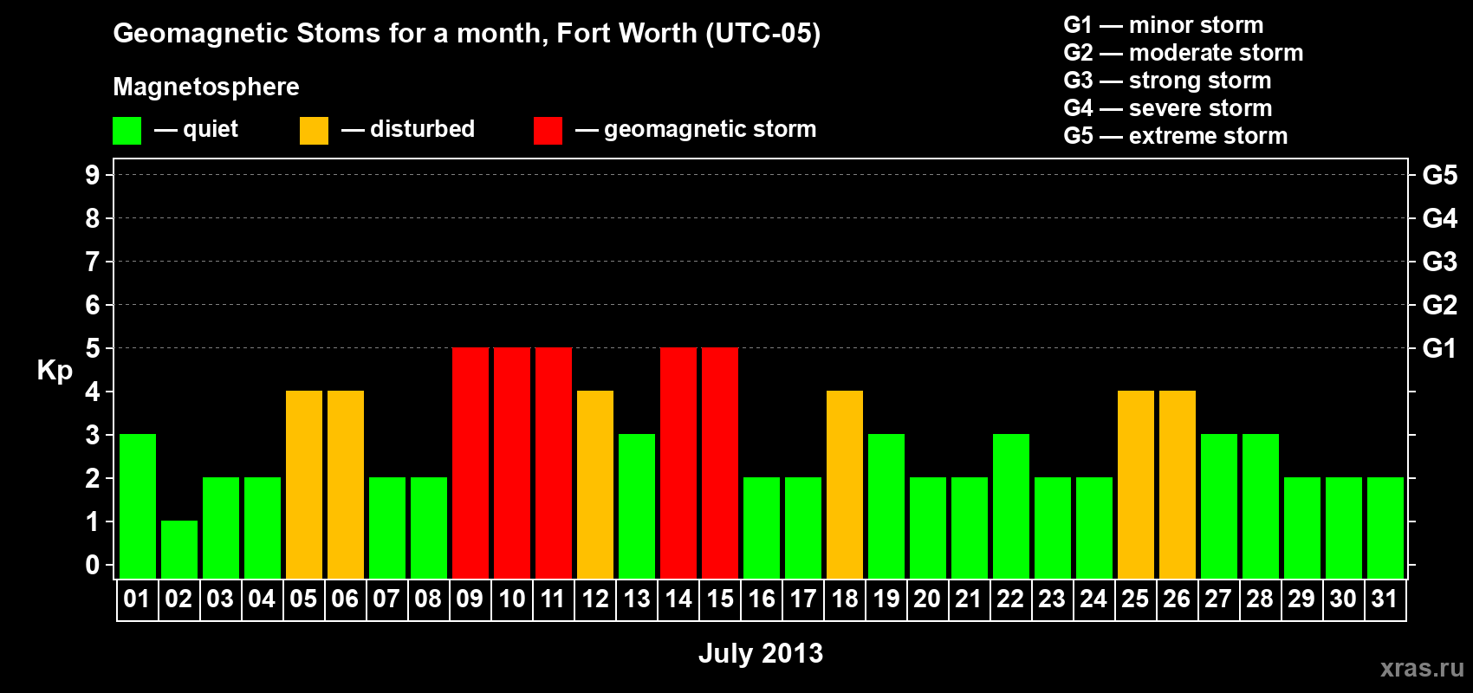Select the green bar for July 22
This screenshot has height=693, width=1473.
(x=1011, y=506)
